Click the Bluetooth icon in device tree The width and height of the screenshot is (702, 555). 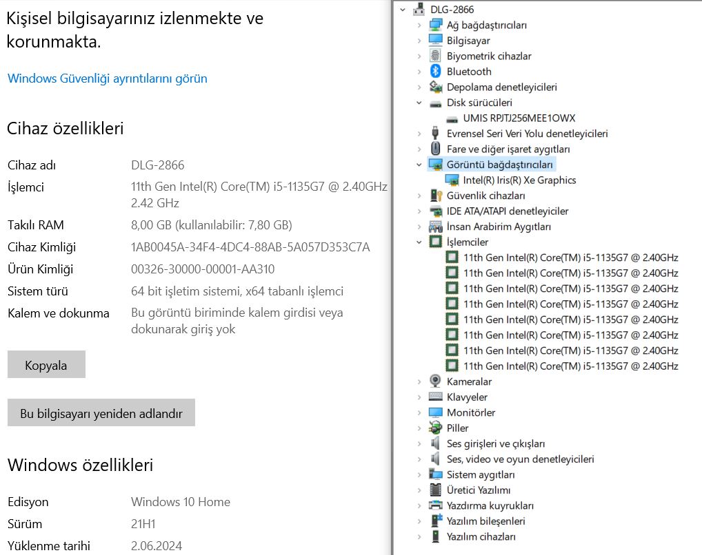pyautogui.click(x=435, y=72)
